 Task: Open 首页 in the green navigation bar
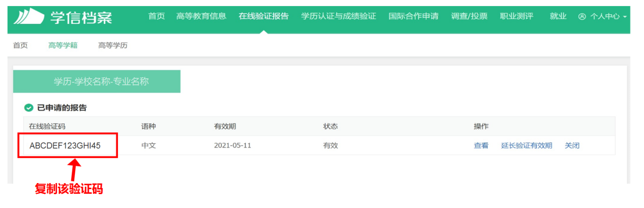pos(157,16)
